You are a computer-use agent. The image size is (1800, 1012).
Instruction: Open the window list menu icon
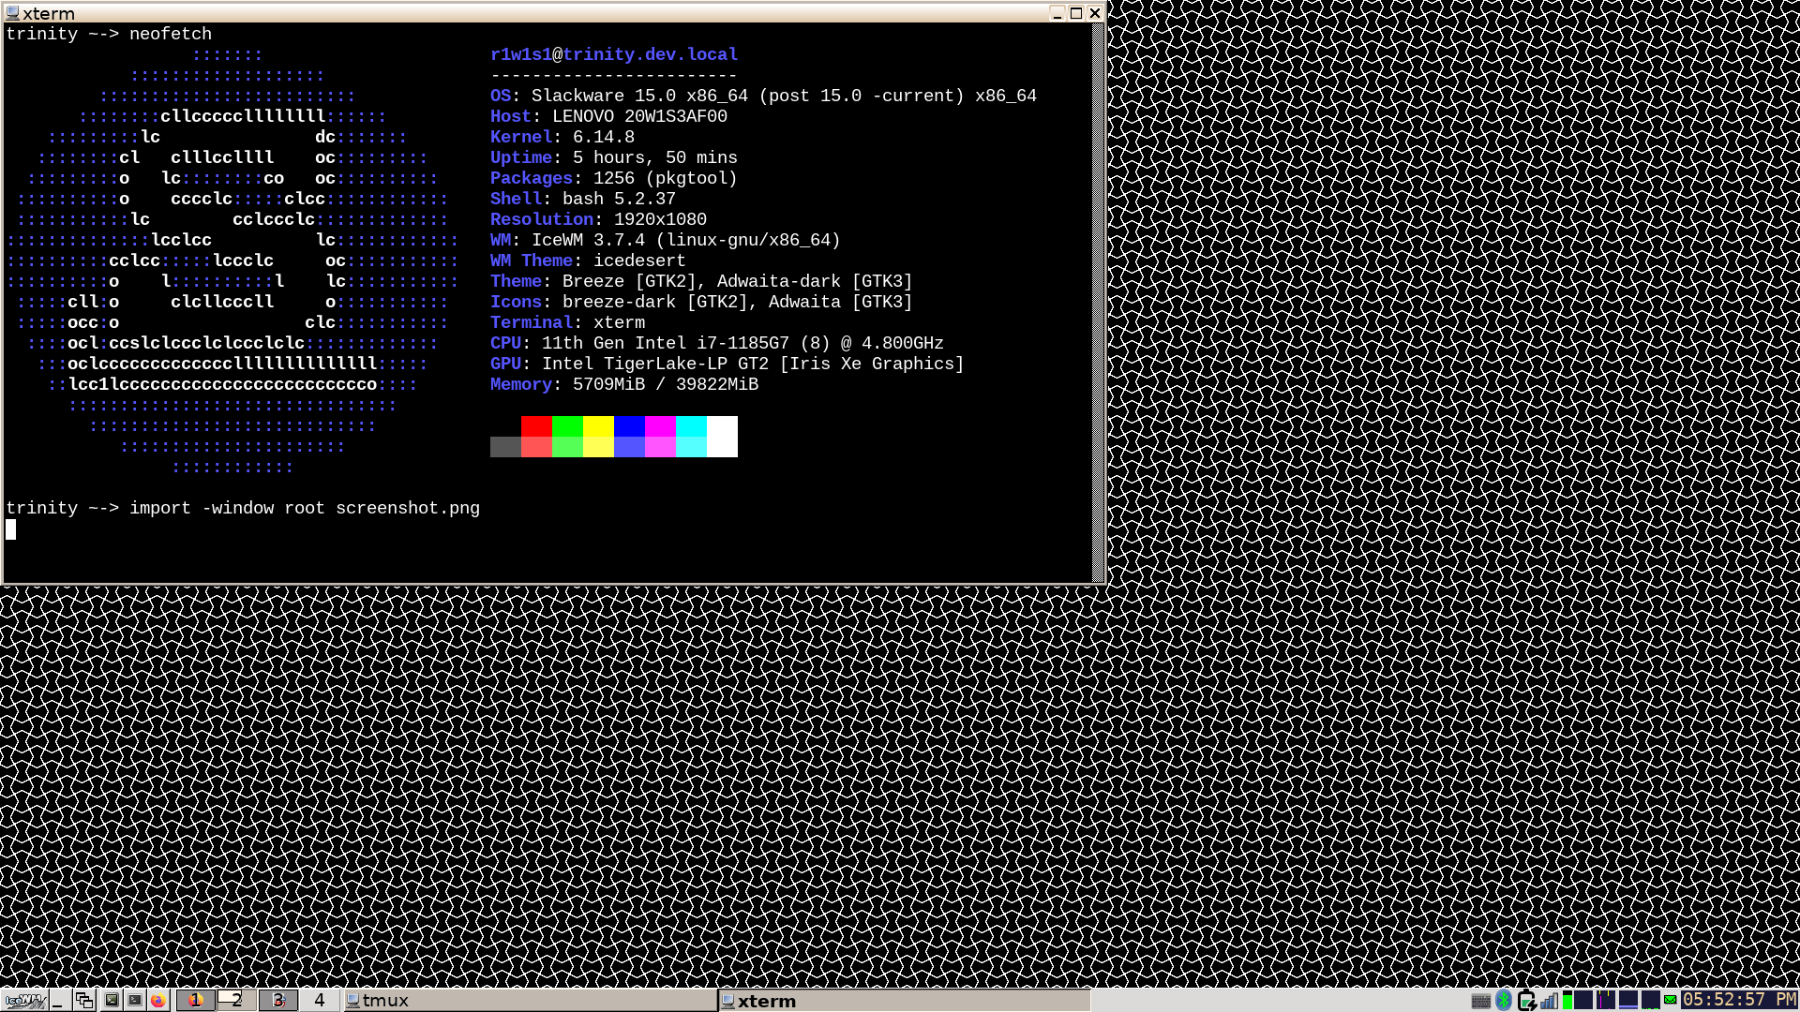[83, 1001]
